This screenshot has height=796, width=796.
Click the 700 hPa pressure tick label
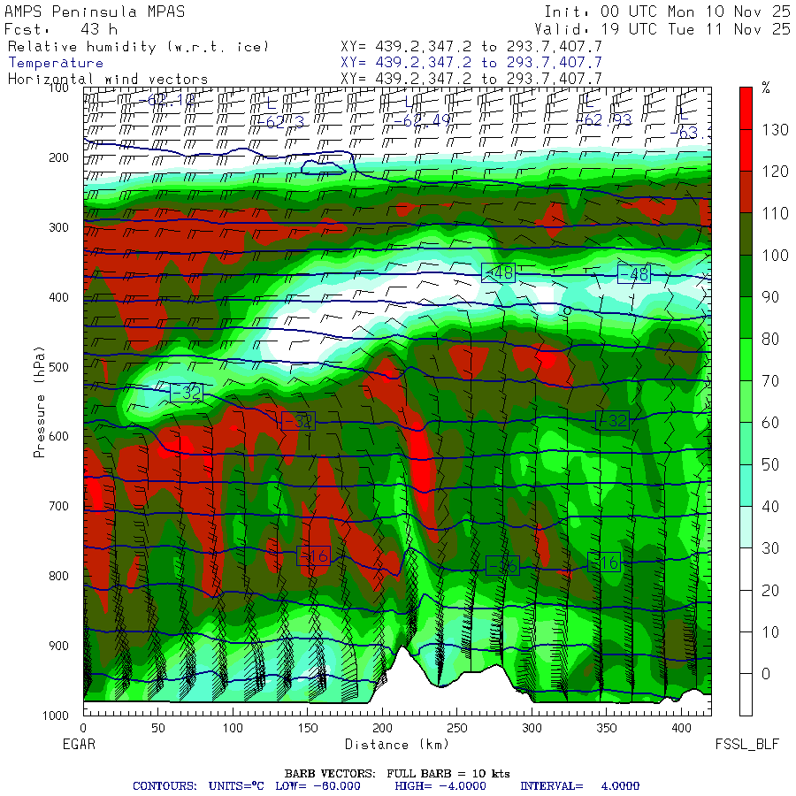(58, 506)
